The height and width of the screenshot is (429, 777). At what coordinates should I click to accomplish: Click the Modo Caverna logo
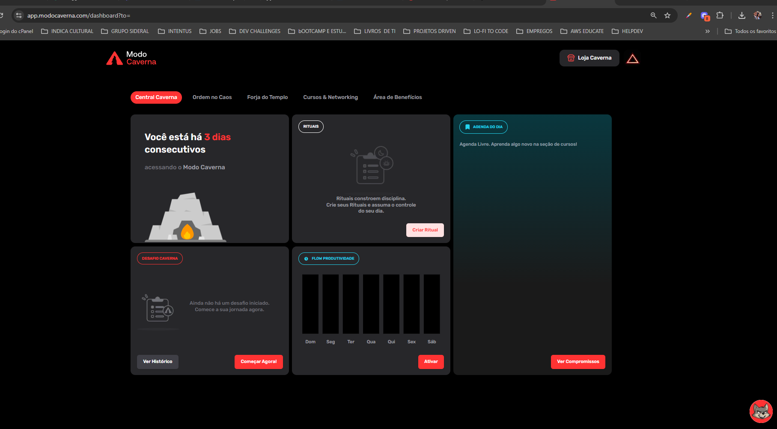click(x=131, y=58)
